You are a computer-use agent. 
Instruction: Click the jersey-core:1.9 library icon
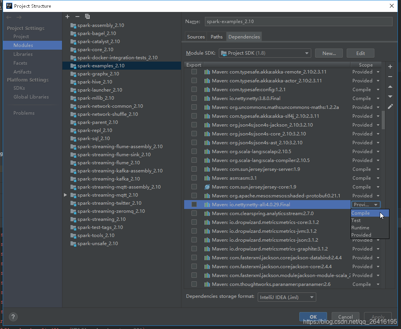coord(207,187)
